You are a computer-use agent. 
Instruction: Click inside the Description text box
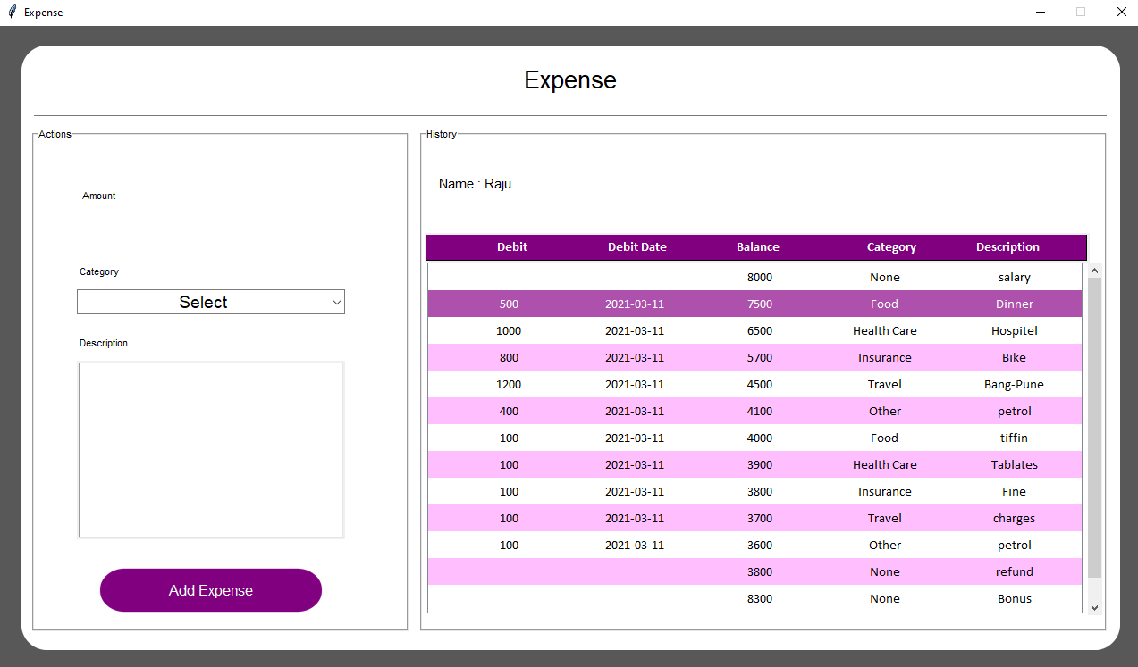(x=211, y=449)
